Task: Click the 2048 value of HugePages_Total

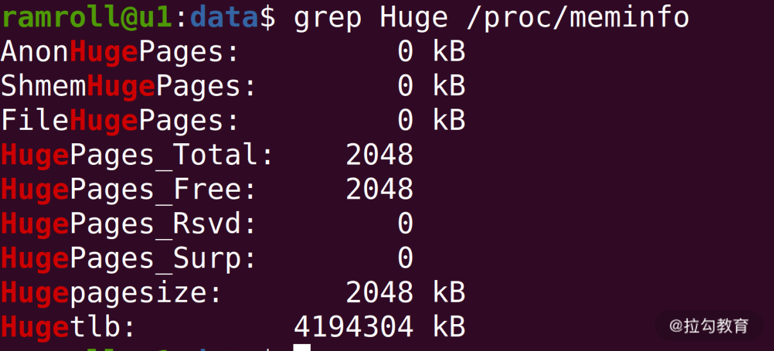Action: coord(379,155)
